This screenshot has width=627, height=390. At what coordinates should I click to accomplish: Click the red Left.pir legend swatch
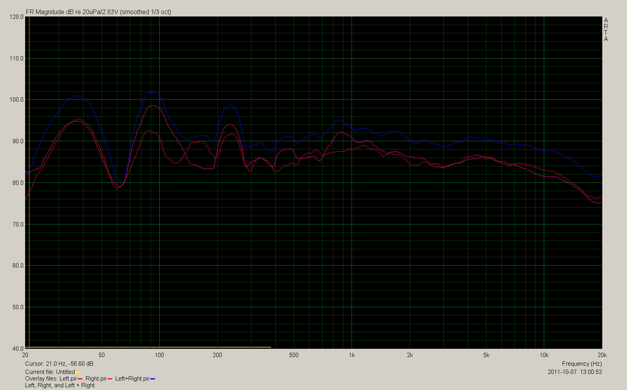pyautogui.click(x=80, y=379)
